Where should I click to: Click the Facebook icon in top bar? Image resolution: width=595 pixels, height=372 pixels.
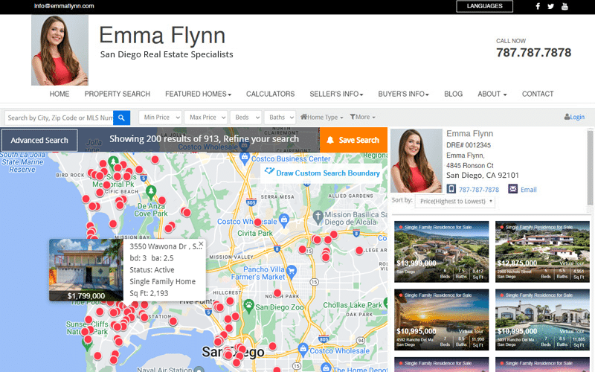click(538, 6)
